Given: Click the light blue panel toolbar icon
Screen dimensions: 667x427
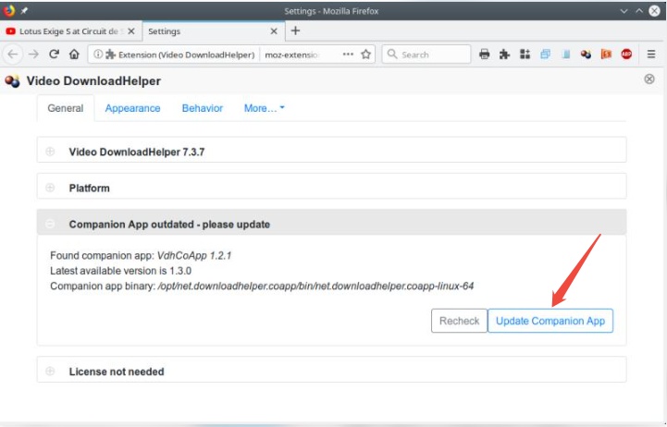Looking at the screenshot, I should click(566, 55).
